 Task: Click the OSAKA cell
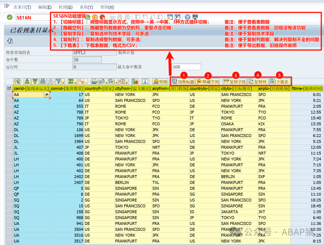239,124
